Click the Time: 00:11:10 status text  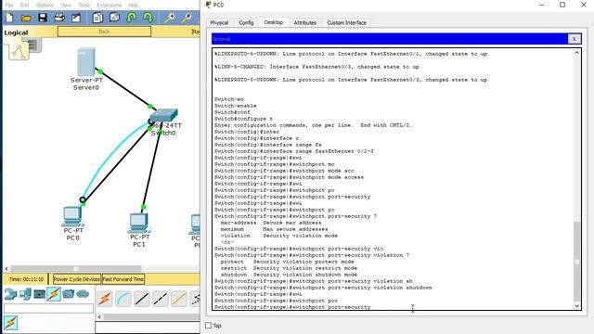[26, 279]
